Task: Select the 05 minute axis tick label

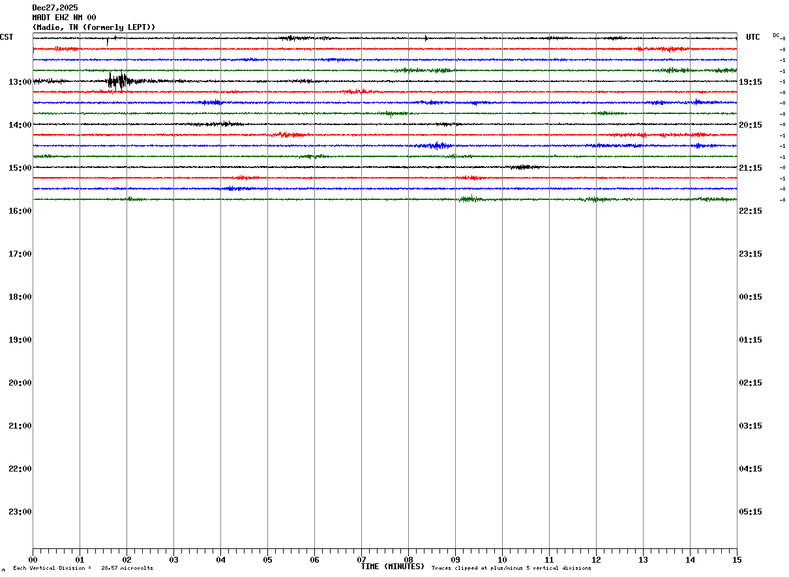Action: [267, 560]
